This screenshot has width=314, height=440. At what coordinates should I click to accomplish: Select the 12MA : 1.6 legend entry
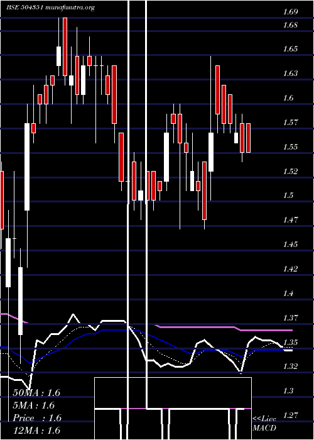click(36, 430)
